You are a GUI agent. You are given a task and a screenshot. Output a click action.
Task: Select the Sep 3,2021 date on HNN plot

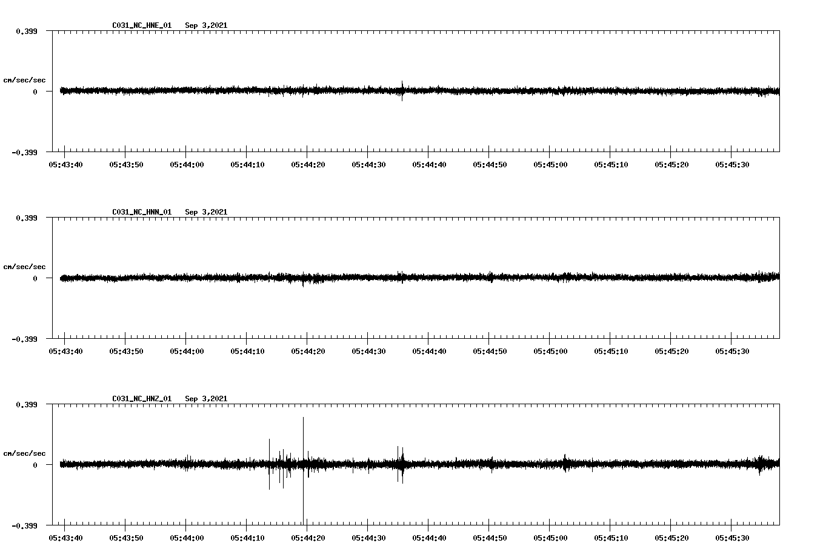[x=206, y=212]
